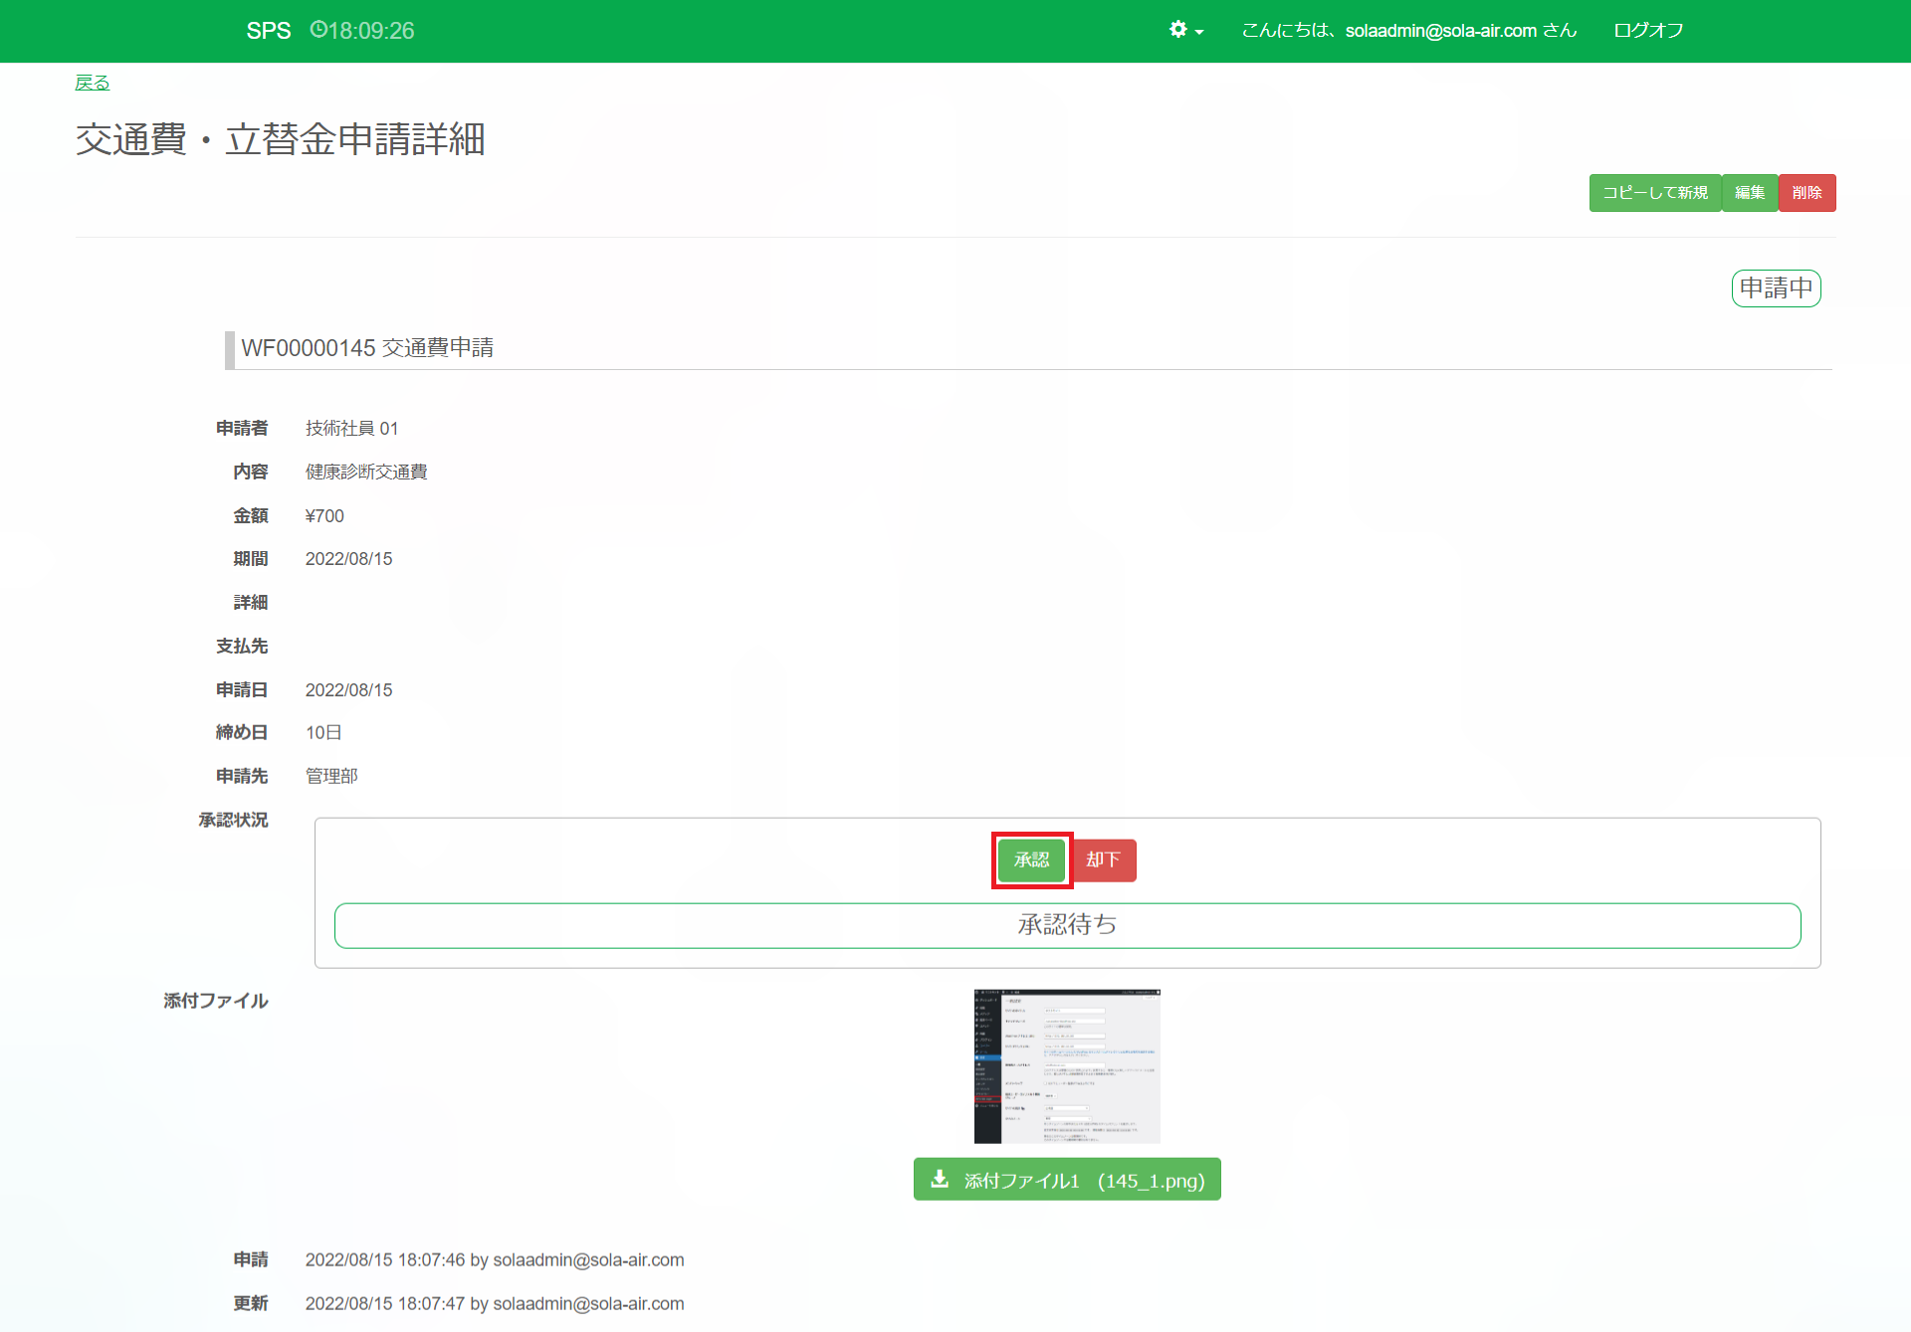The height and width of the screenshot is (1332, 1911).
Task: Click ログオフ to sign out
Action: (x=1648, y=31)
